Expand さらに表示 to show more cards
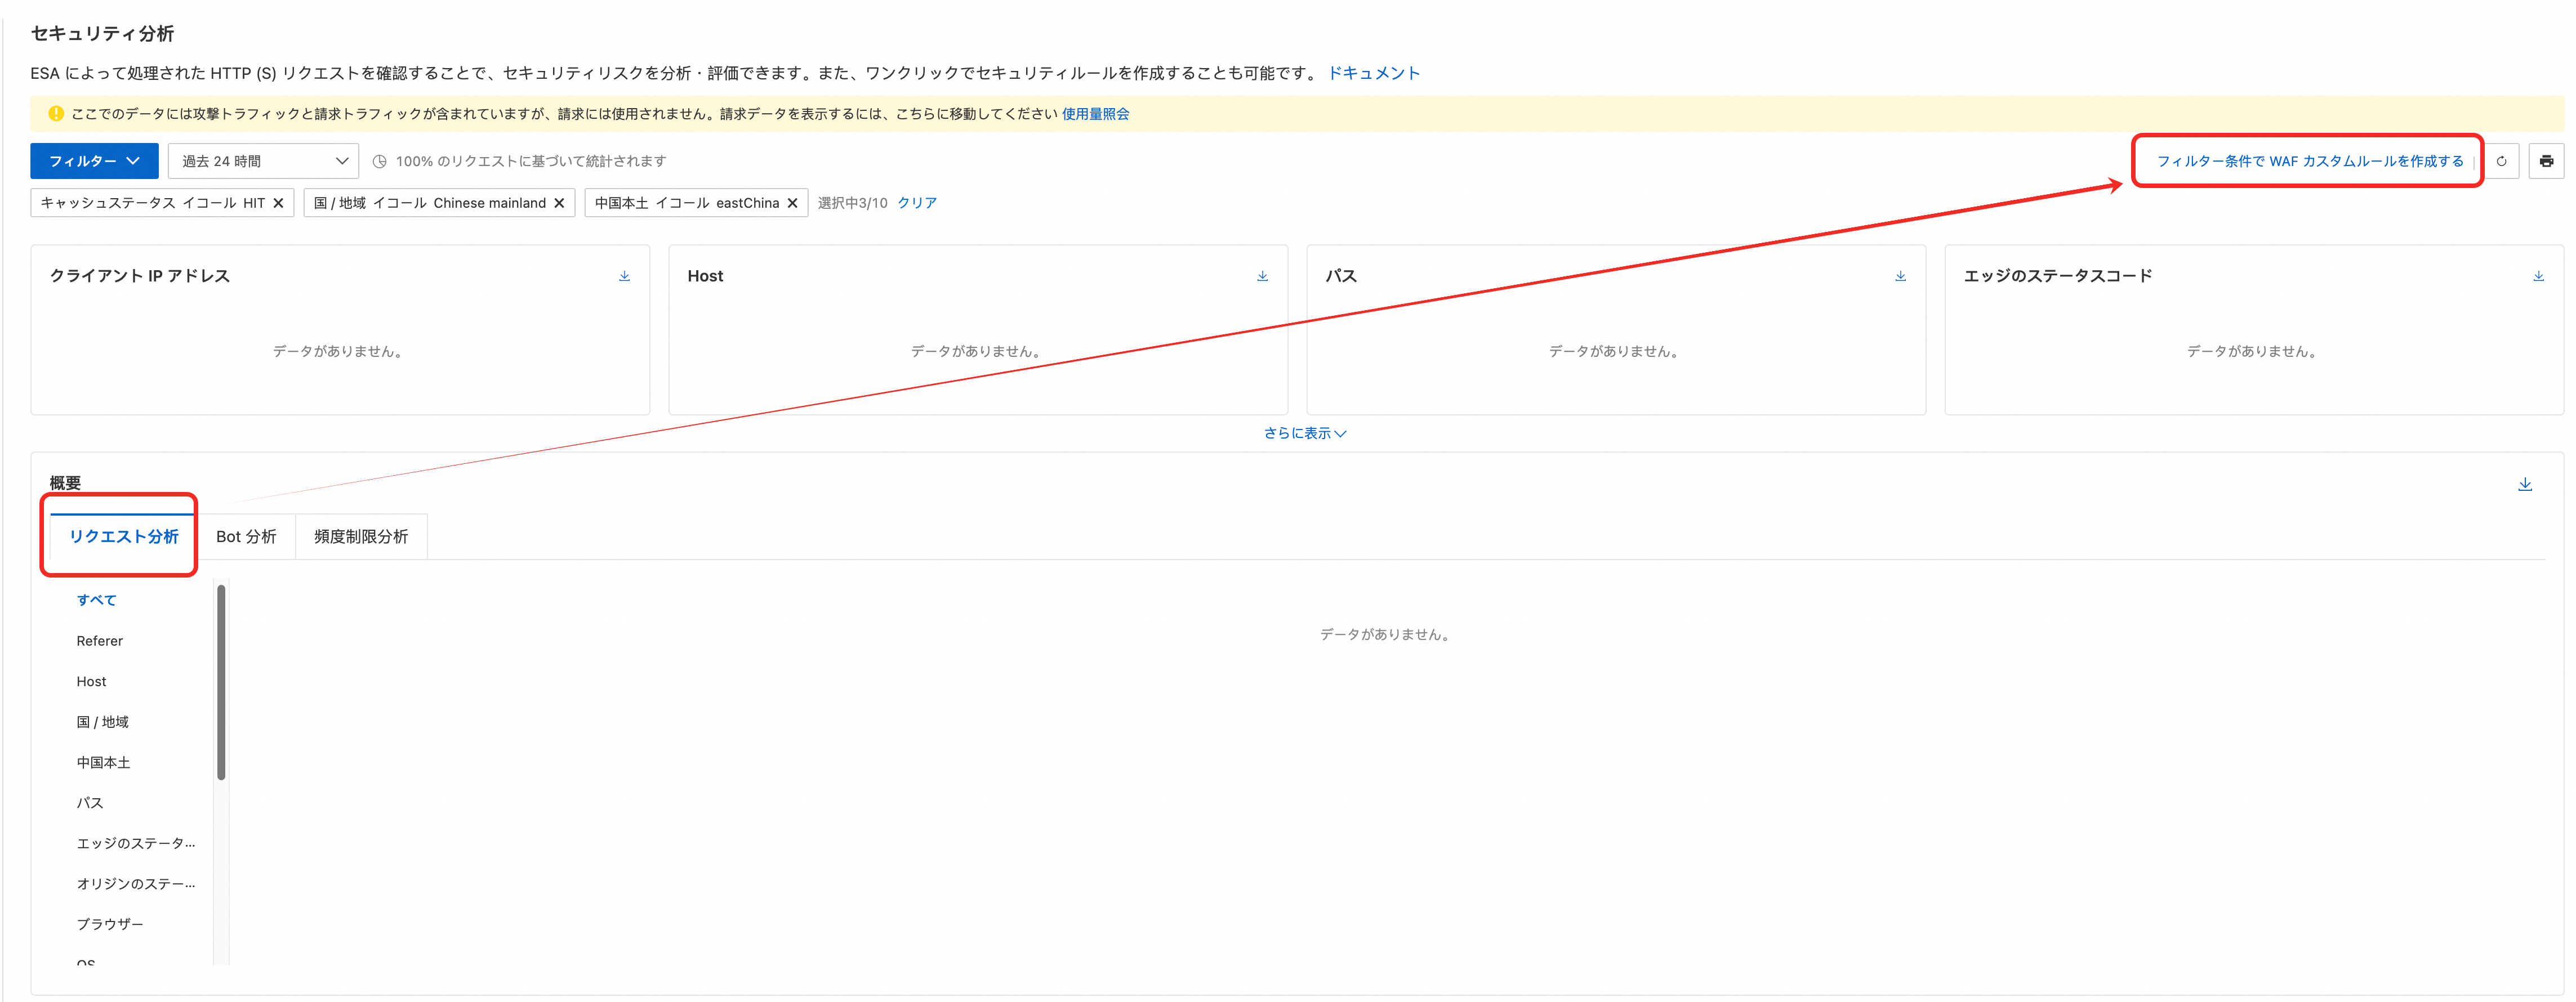Viewport: 2576px width, 1002px height. [x=1304, y=433]
